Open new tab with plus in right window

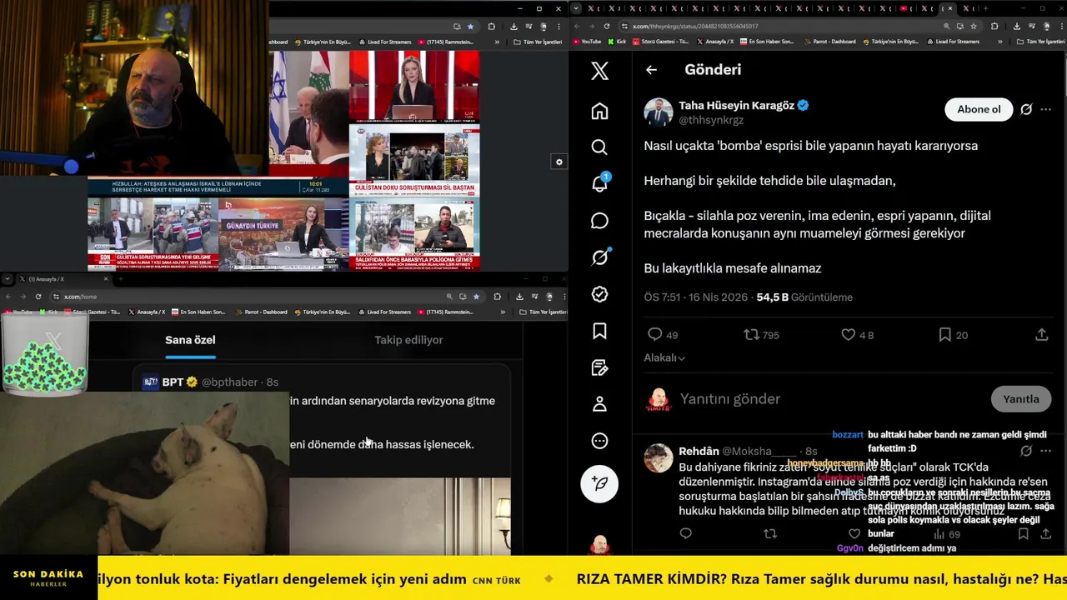click(986, 8)
